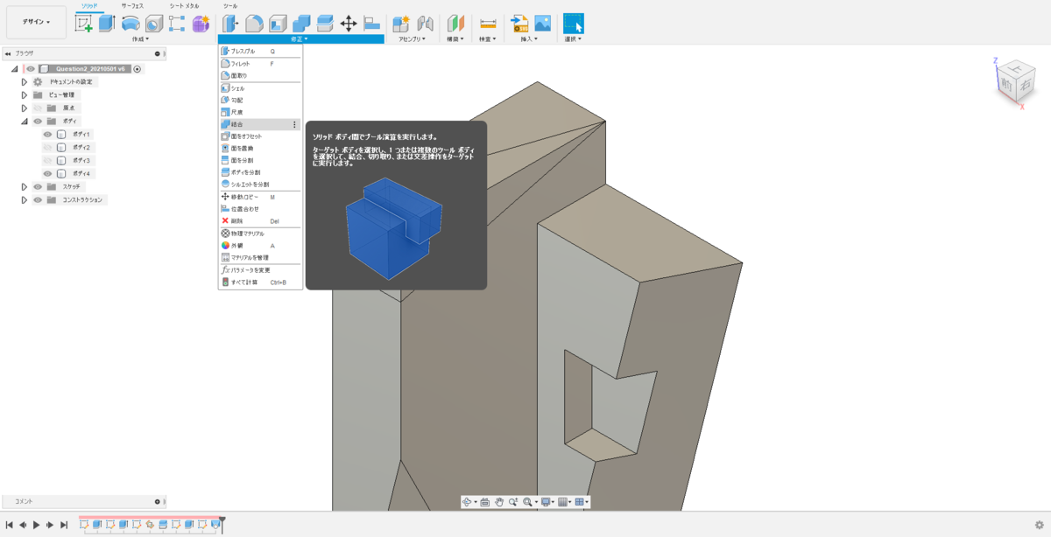Choose フィレット from the modify menu
This screenshot has height=537, width=1051.
point(260,64)
